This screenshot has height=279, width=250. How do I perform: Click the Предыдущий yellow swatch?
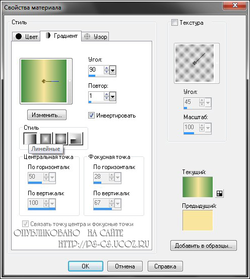[198, 220]
